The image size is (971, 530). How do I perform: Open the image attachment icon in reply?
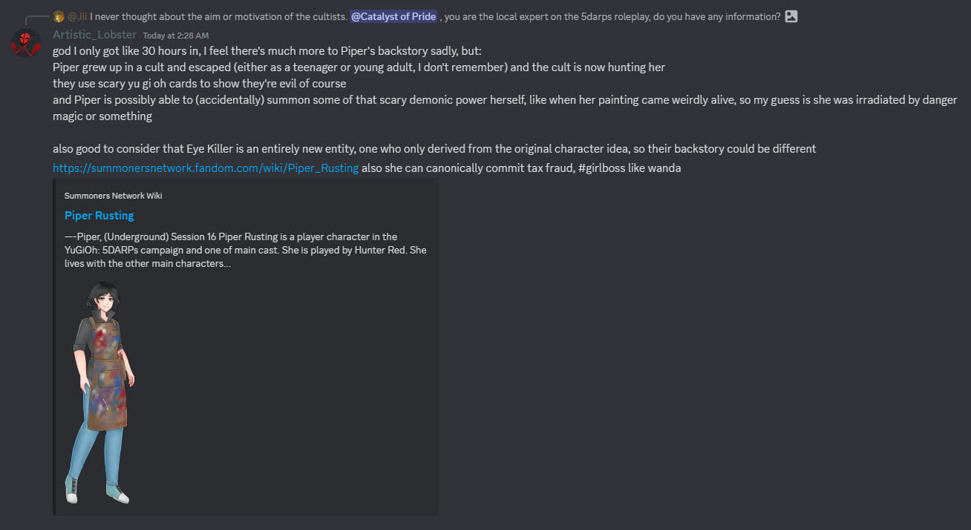791,16
